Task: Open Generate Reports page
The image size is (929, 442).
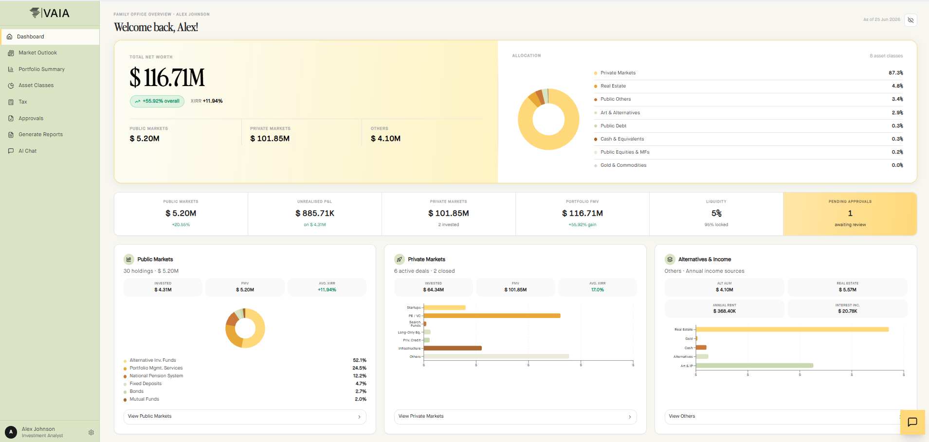Action: click(50, 135)
